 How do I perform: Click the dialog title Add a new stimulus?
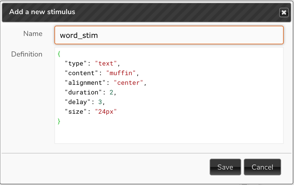click(42, 12)
